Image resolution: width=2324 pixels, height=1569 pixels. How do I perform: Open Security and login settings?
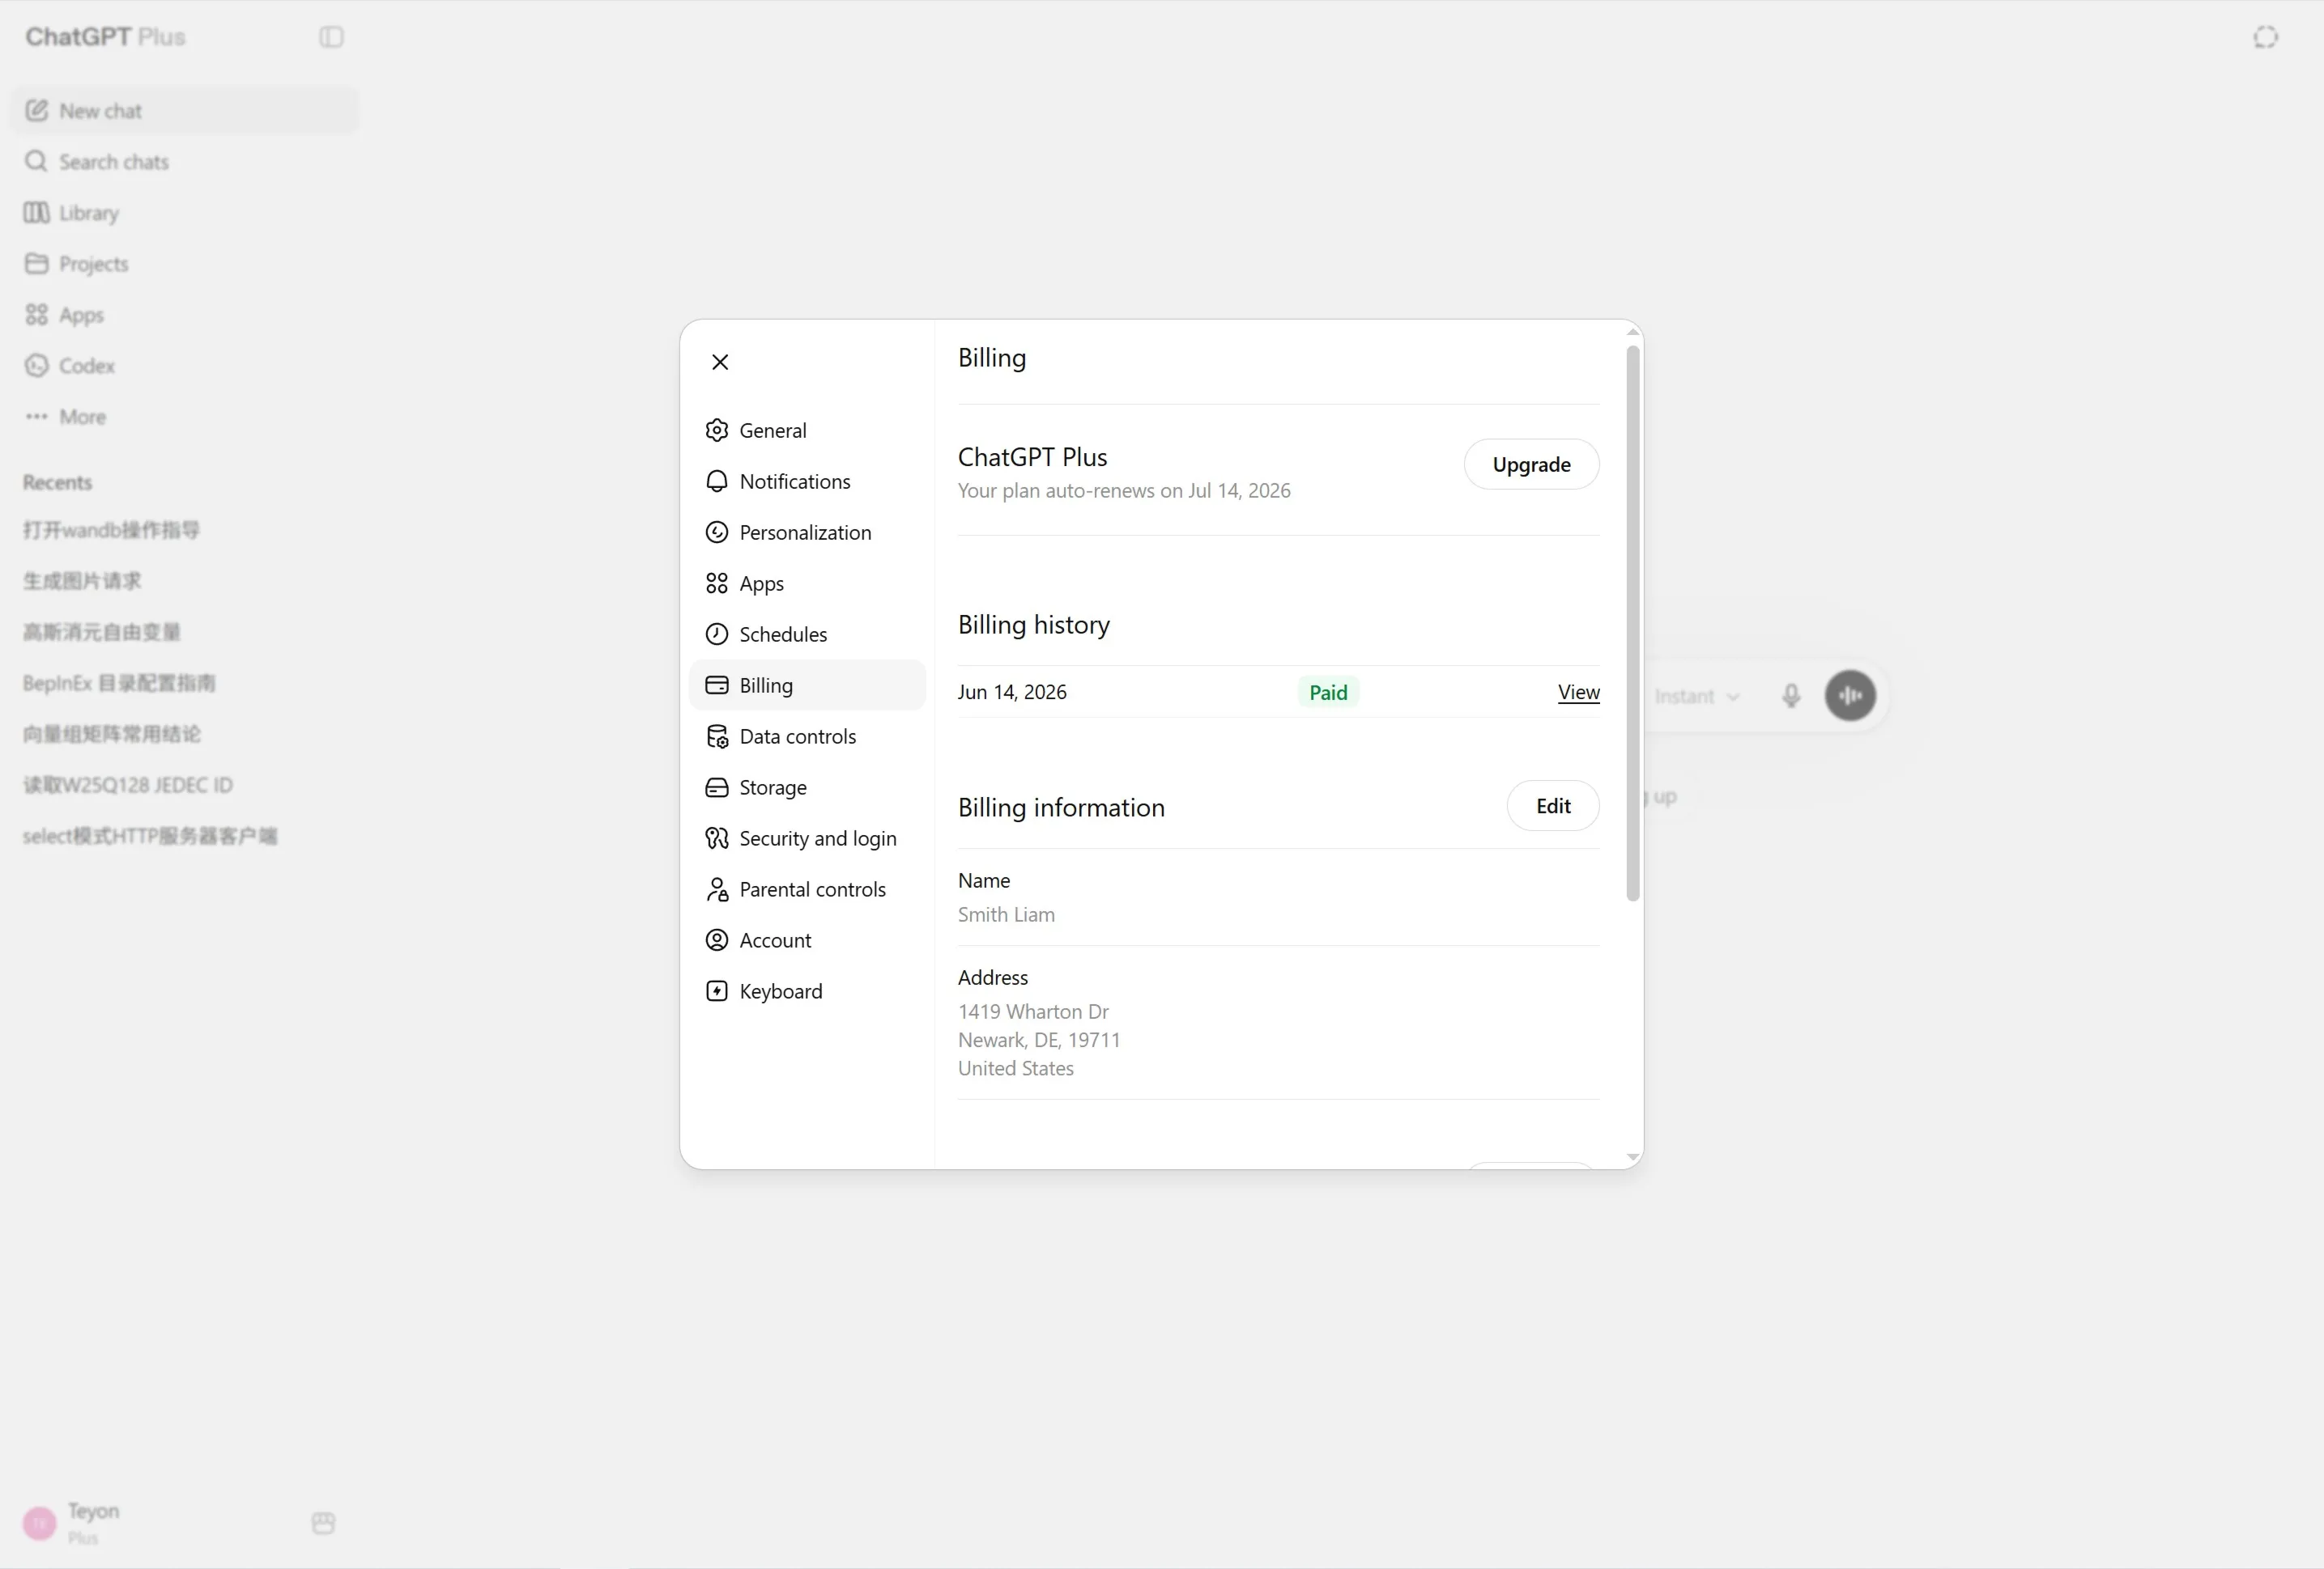[x=807, y=838]
